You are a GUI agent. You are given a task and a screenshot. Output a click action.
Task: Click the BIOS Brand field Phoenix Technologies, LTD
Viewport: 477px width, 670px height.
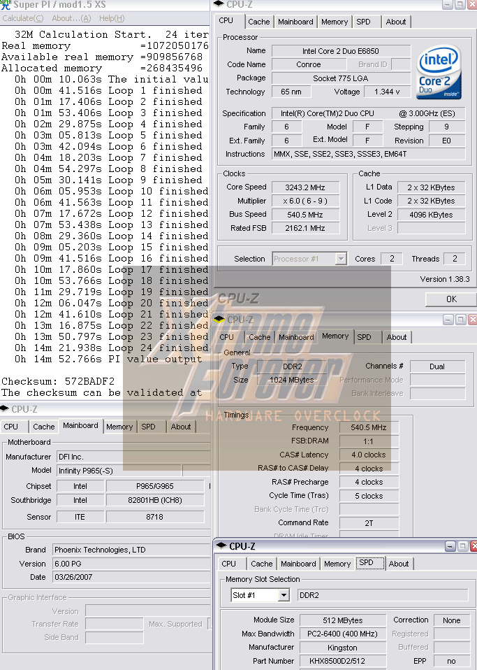[x=131, y=550]
